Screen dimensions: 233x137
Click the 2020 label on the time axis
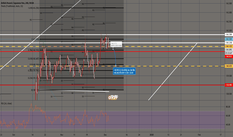[151, 135]
